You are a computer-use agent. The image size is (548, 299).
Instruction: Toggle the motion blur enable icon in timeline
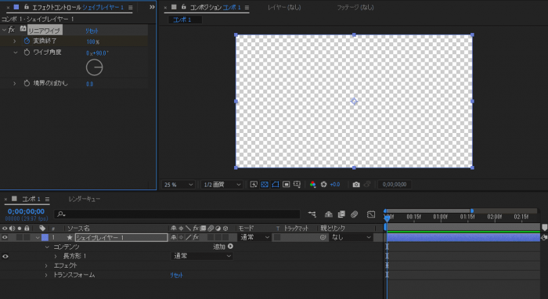pos(354,214)
